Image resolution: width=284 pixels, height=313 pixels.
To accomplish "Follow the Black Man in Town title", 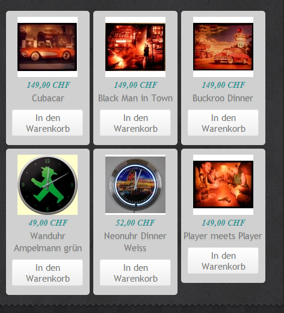I will point(135,98).
